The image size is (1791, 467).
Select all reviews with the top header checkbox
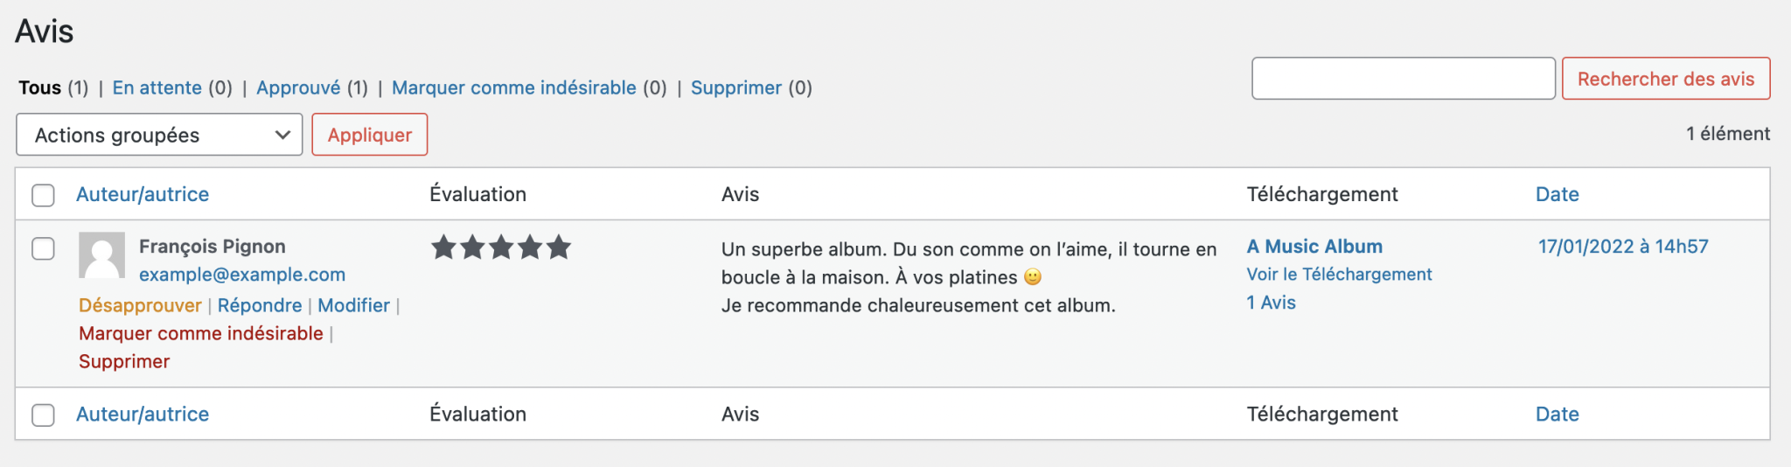click(43, 195)
